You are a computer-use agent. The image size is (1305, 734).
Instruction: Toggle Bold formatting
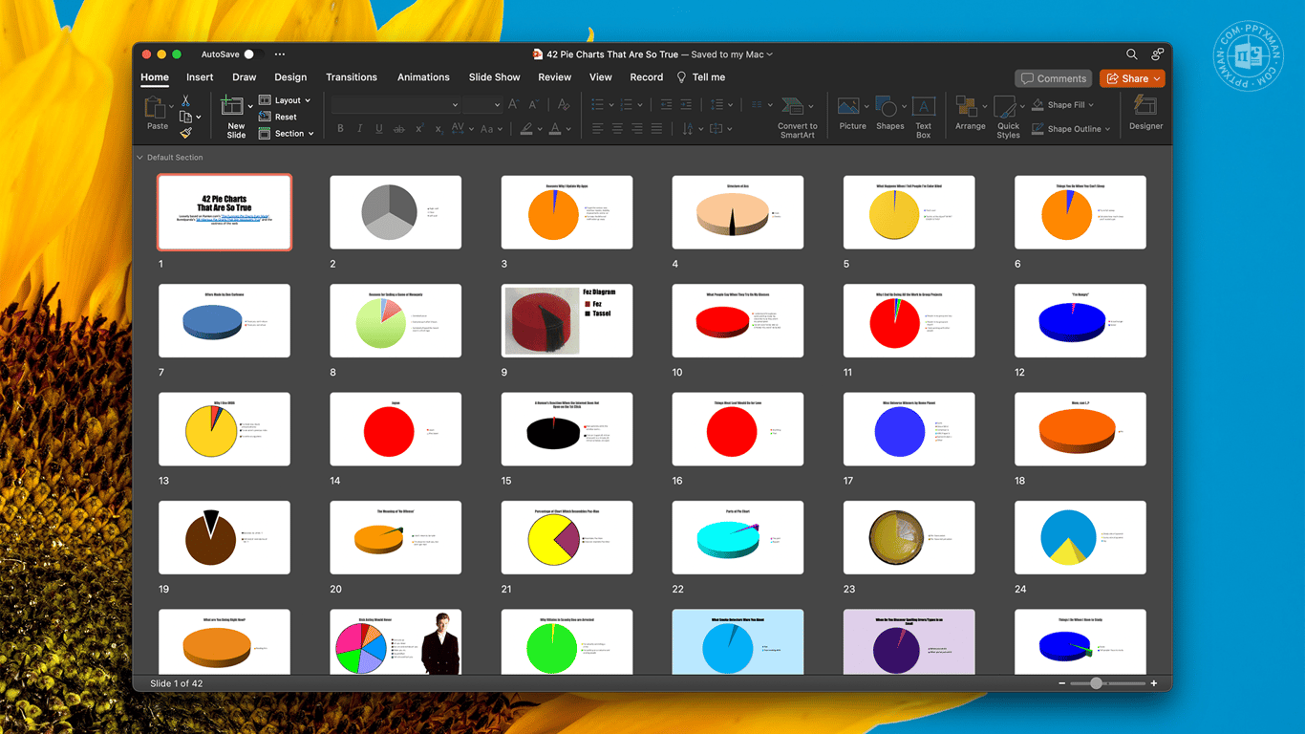point(340,129)
